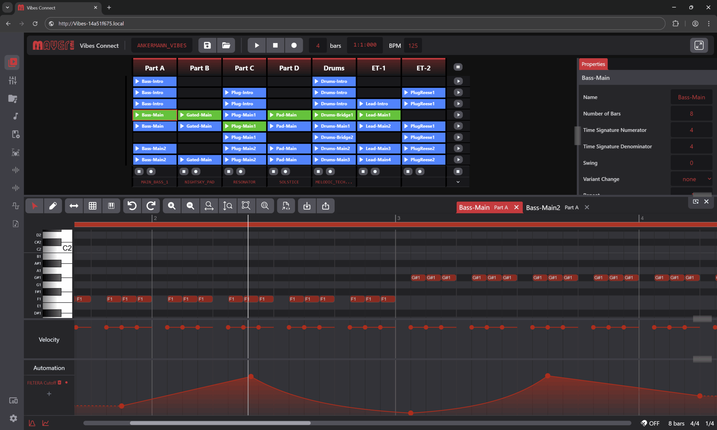Click the piano roll horizontal scrollbar thumb
The width and height of the screenshot is (717, 430).
pos(220,423)
